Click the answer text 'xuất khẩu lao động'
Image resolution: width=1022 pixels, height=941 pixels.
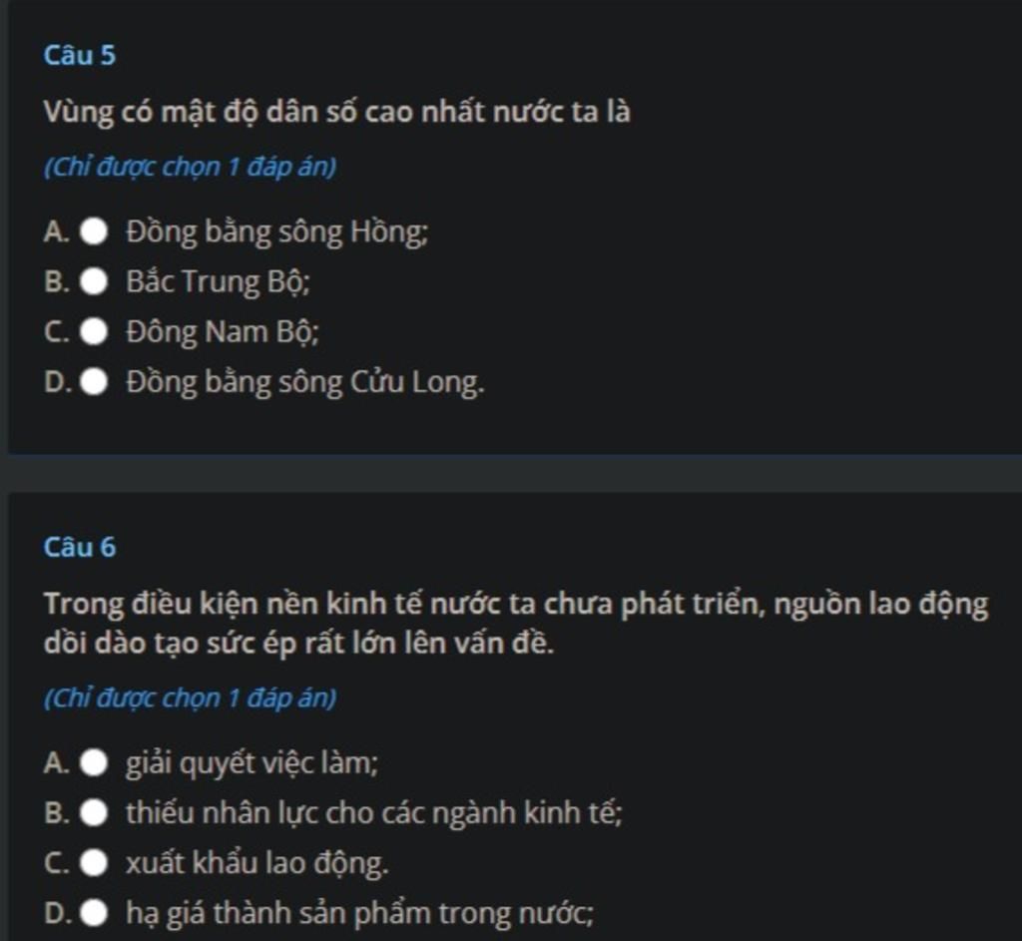pos(256,863)
